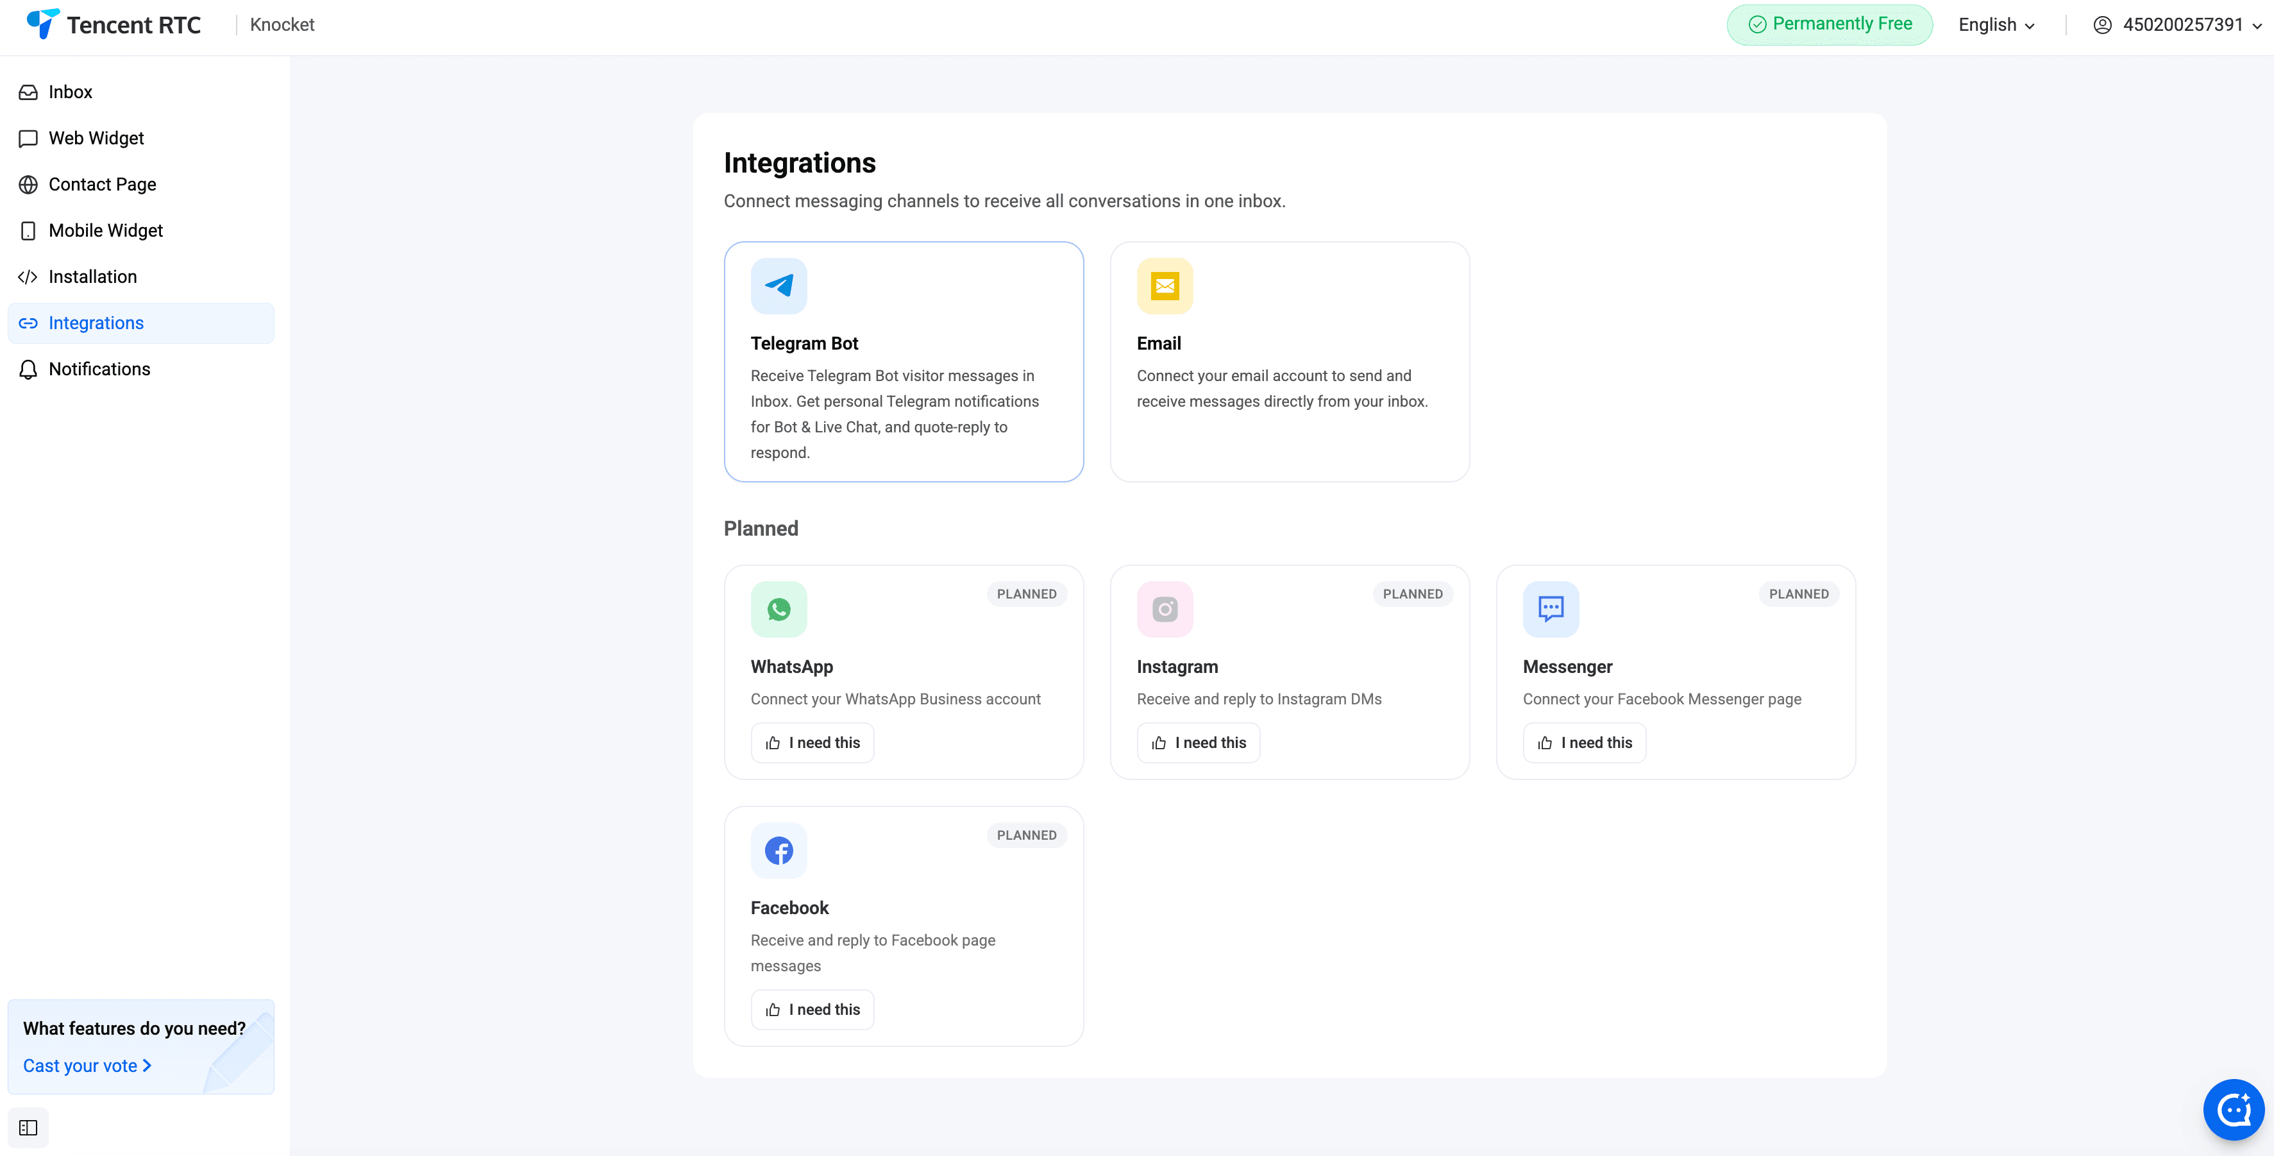This screenshot has height=1156, width=2274.
Task: Click the Contact Page globe icon
Action: (x=28, y=185)
